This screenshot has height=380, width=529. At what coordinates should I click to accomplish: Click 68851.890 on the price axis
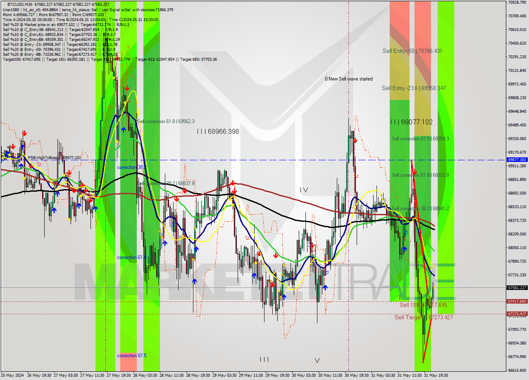[x=517, y=179]
